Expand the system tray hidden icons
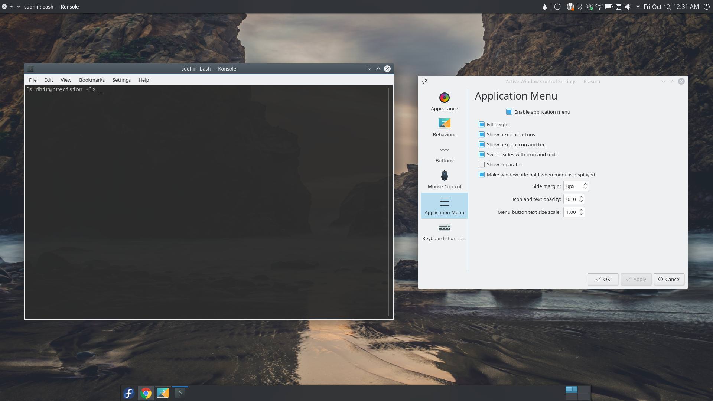The image size is (713, 401). (638, 6)
